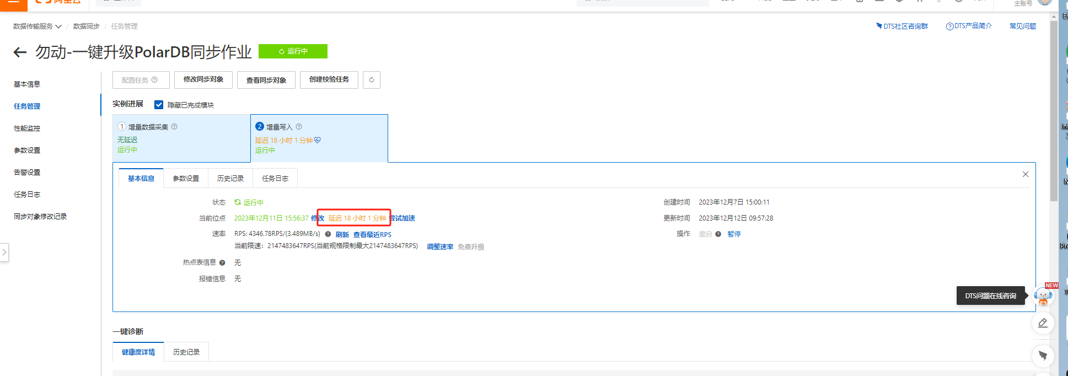Click the floating pencil feedback icon
Viewport: 1068px width, 376px height.
tap(1043, 323)
